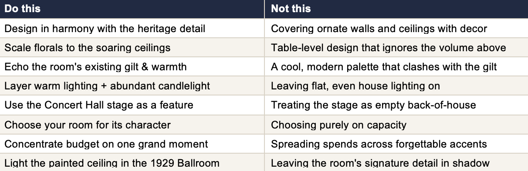Select 'Layer warm lighting + abundant candlelight' cell
The image size is (528, 171).
(132, 86)
